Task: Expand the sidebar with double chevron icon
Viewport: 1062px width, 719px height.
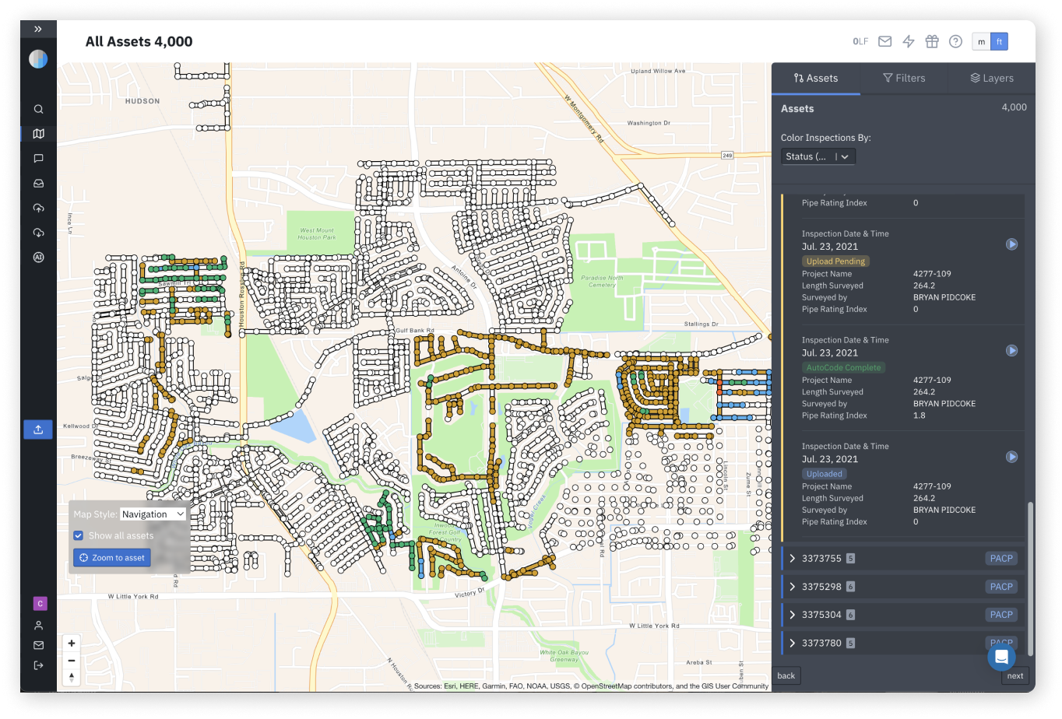Action: tap(38, 29)
